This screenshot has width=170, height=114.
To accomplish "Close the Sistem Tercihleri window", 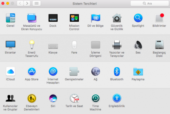I will 3,4.
